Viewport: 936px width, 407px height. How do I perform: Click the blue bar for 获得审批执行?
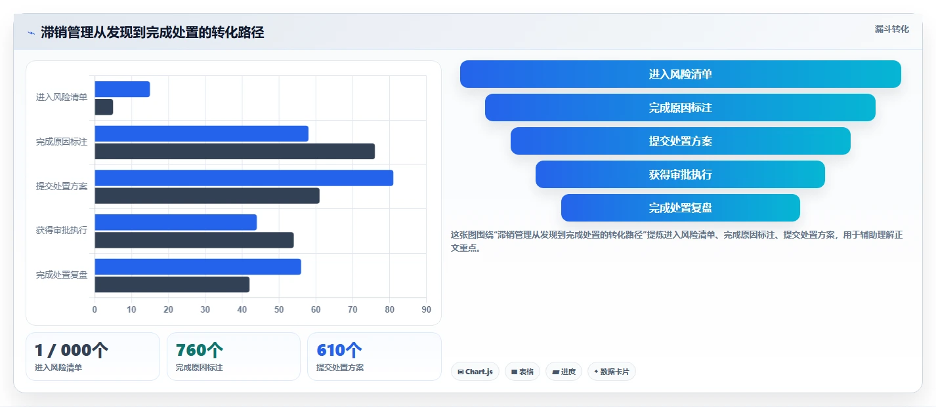(x=175, y=222)
